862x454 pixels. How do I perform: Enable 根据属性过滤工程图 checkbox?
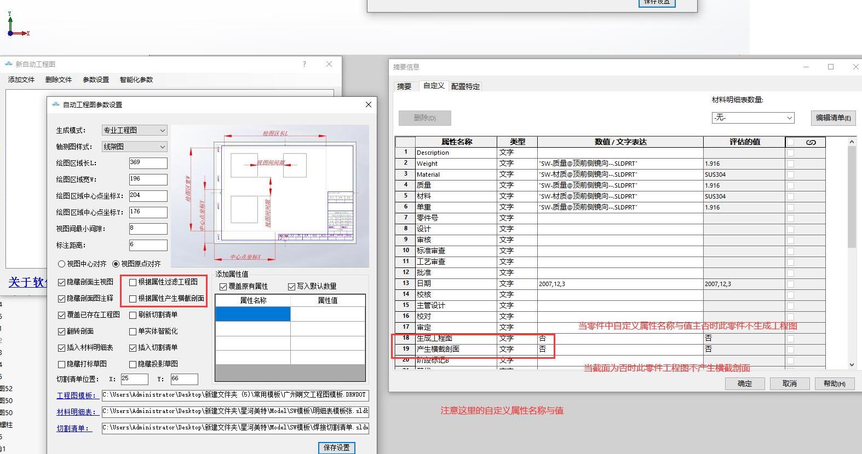(133, 282)
